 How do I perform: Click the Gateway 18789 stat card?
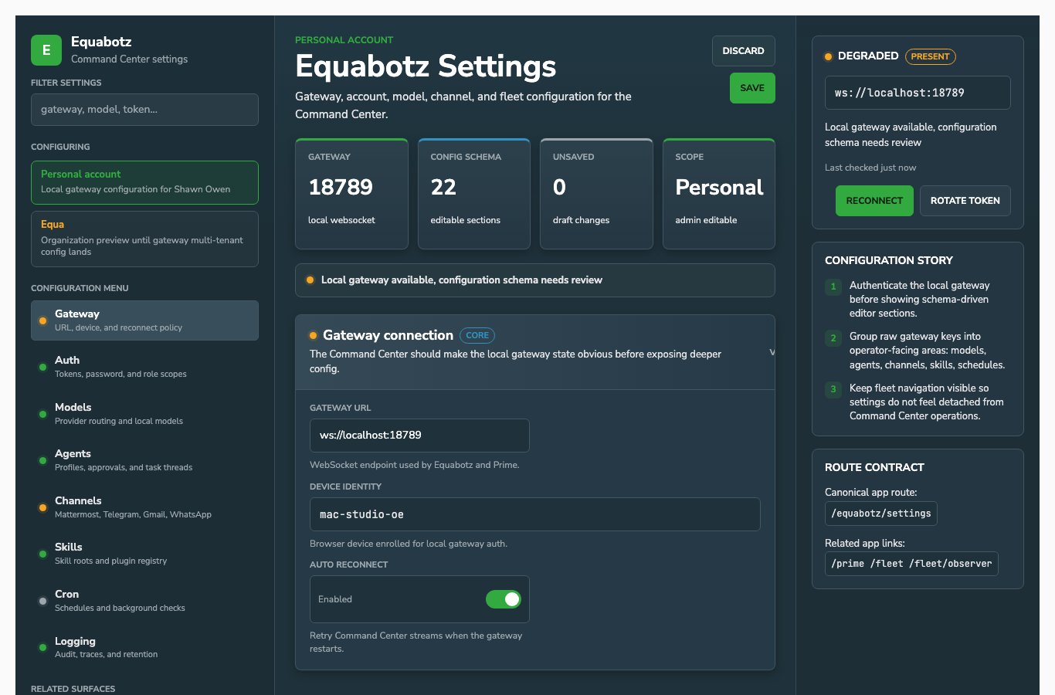pyautogui.click(x=351, y=194)
